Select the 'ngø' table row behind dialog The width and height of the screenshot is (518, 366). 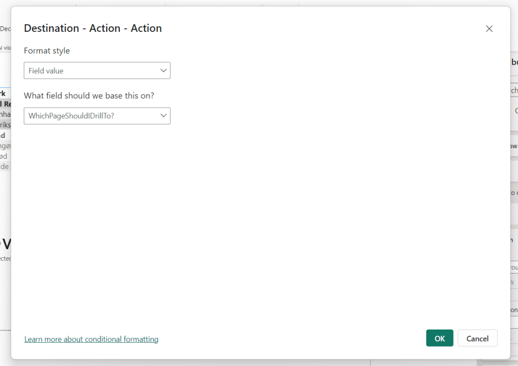click(5, 146)
